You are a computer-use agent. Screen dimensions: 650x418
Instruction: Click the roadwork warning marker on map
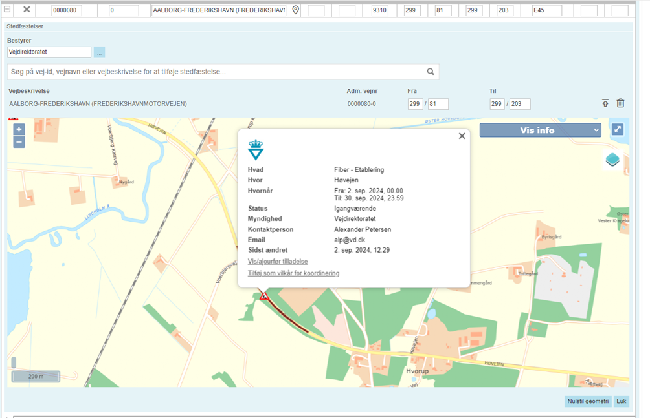click(263, 296)
